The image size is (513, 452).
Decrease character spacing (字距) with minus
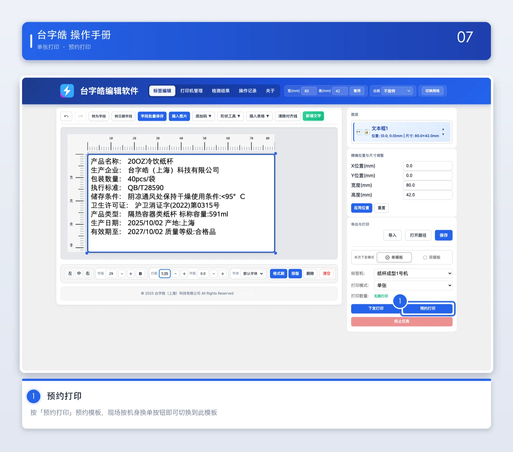214,273
